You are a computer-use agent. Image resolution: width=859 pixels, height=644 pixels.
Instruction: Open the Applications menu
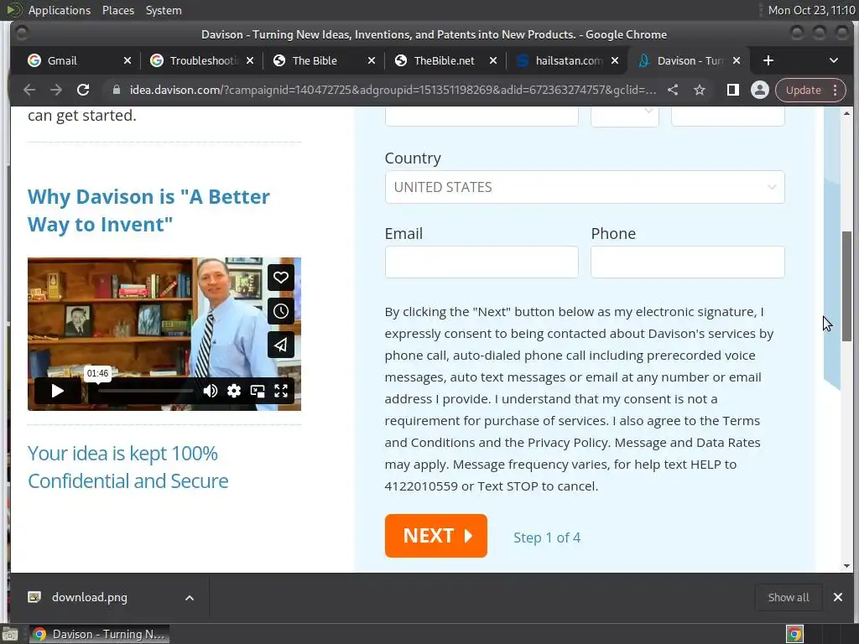point(60,10)
